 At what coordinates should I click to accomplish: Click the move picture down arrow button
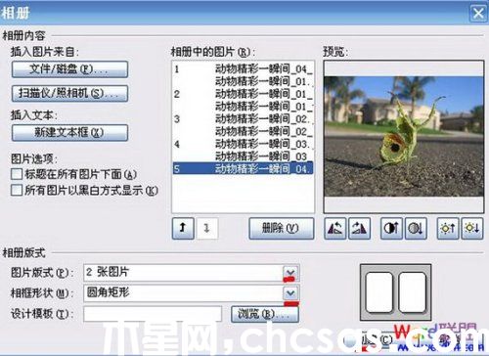[x=207, y=229]
